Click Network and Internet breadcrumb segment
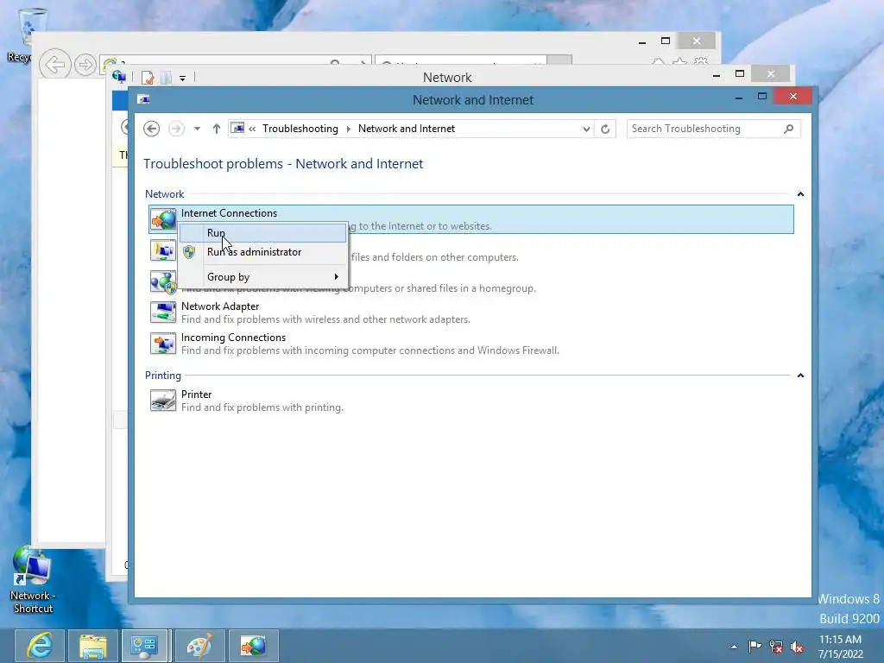Screen dimensions: 884x663 point(406,129)
